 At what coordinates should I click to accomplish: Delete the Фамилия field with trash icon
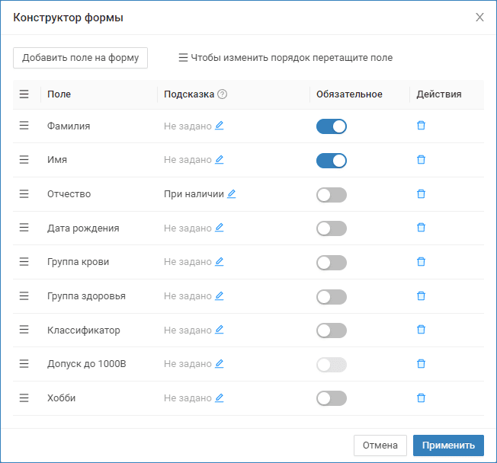(421, 126)
